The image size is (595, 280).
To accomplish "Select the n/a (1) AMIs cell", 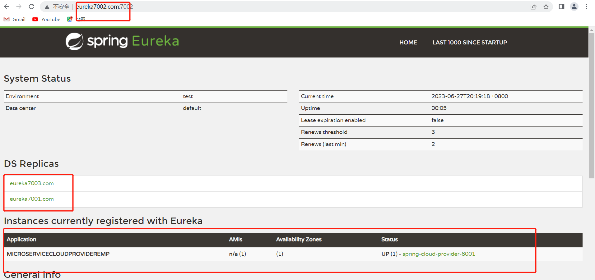I will click(238, 254).
